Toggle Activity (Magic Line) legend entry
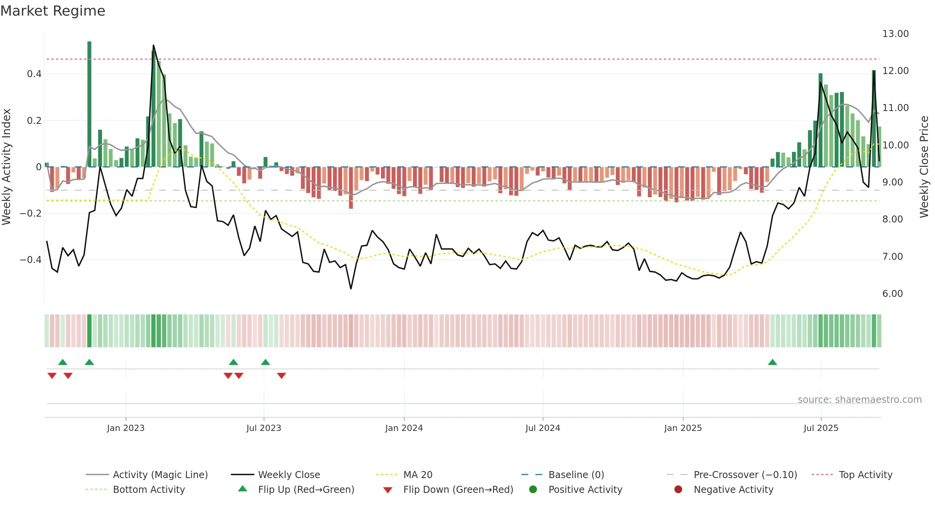The height and width of the screenshot is (526, 935). coord(147,475)
